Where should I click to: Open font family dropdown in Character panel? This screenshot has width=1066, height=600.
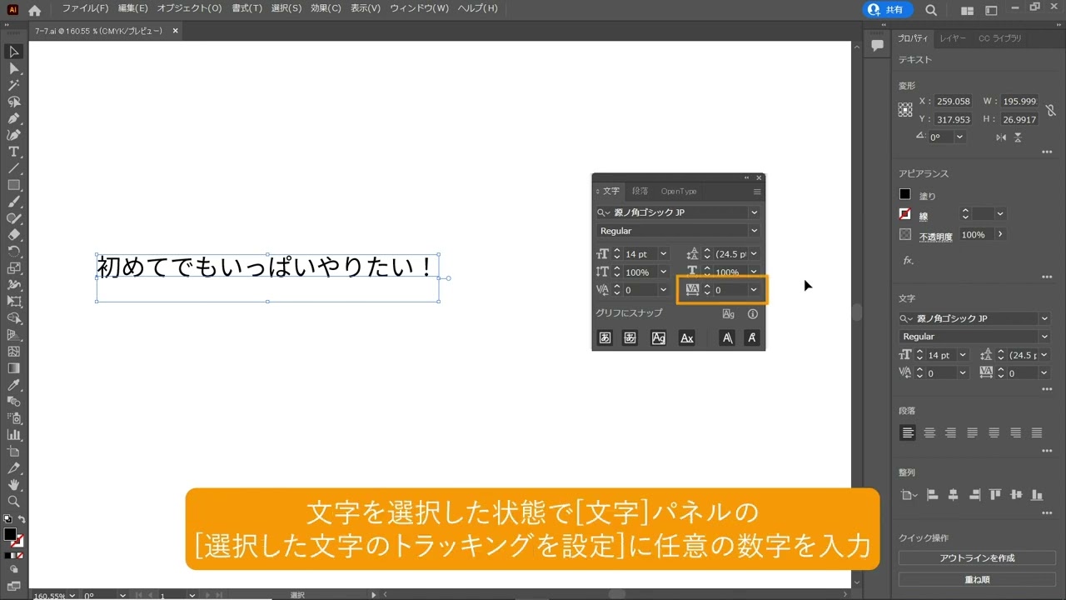tap(755, 212)
